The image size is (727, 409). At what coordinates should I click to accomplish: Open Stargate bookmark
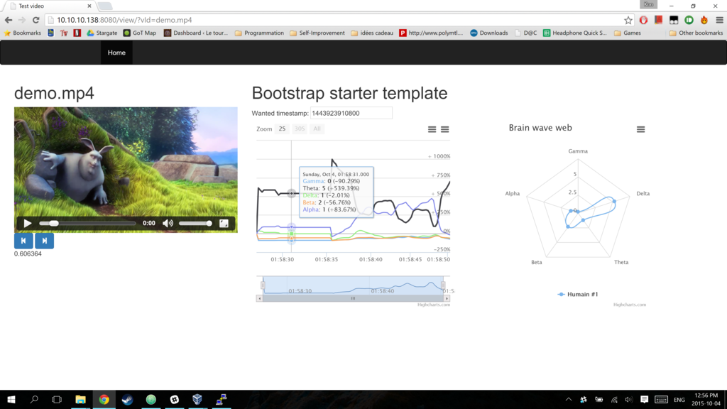pos(102,33)
